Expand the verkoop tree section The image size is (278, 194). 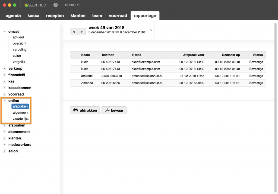[x=5, y=68]
